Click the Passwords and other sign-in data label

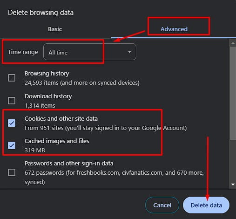pyautogui.click(x=69, y=164)
